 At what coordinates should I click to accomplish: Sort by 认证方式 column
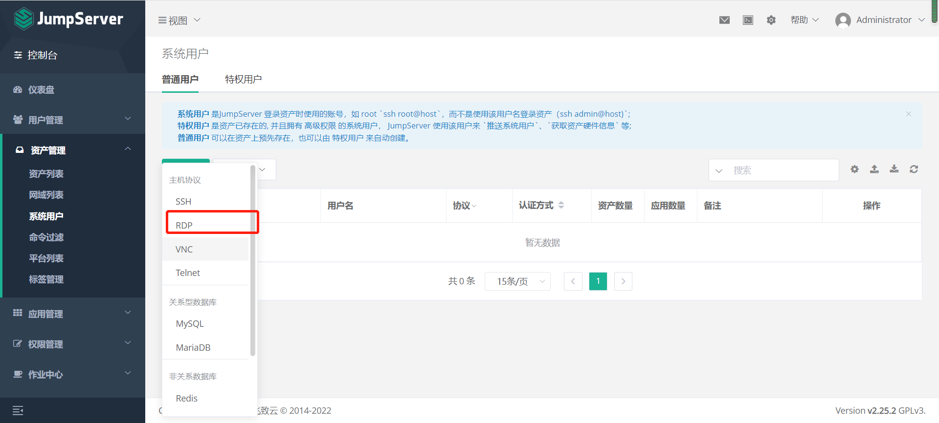click(x=561, y=206)
